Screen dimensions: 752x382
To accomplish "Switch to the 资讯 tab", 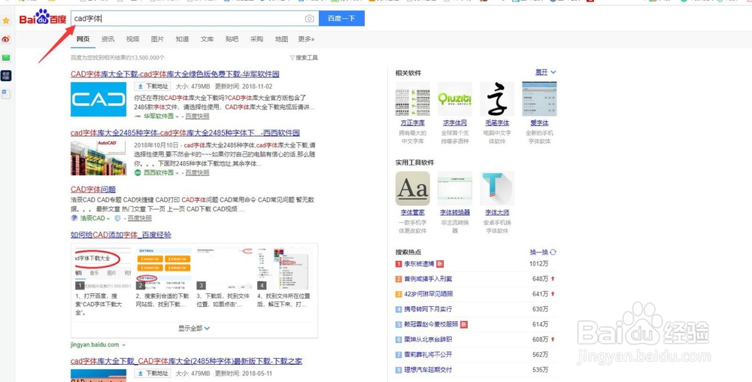I will coord(108,39).
